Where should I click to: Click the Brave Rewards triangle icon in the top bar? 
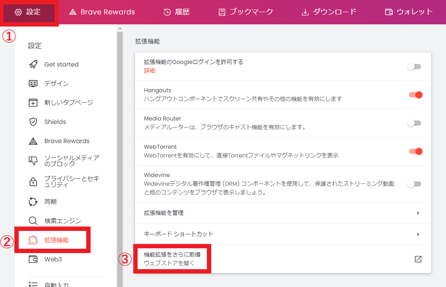pos(73,12)
